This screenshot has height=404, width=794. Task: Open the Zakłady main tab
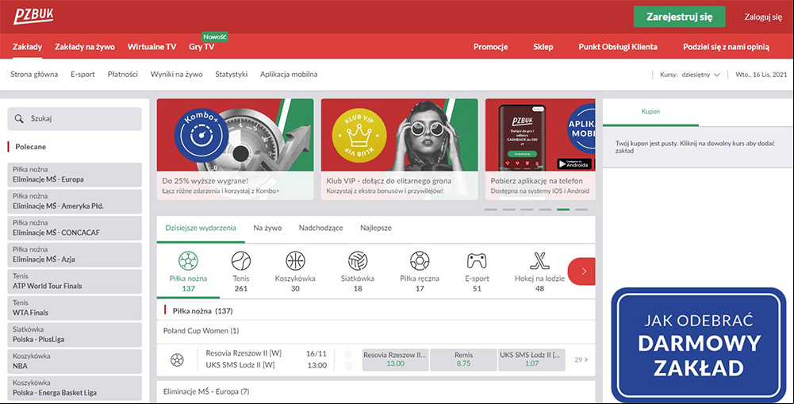click(x=27, y=47)
